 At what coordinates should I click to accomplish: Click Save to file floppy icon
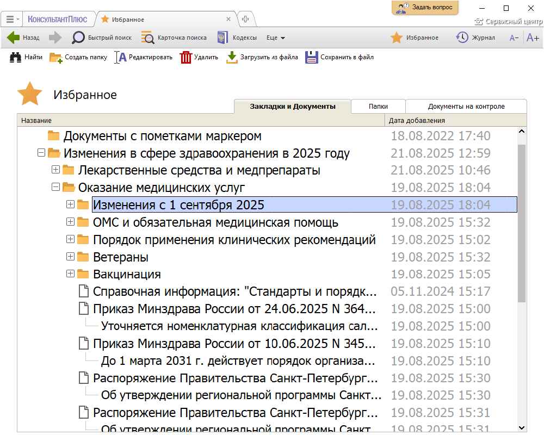tap(311, 57)
